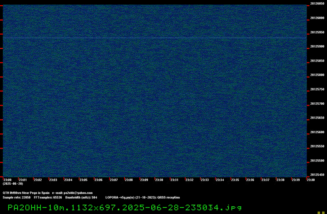Click the "LOPORA-v5g.py(w) (21-10-2023)" text

[130, 197]
